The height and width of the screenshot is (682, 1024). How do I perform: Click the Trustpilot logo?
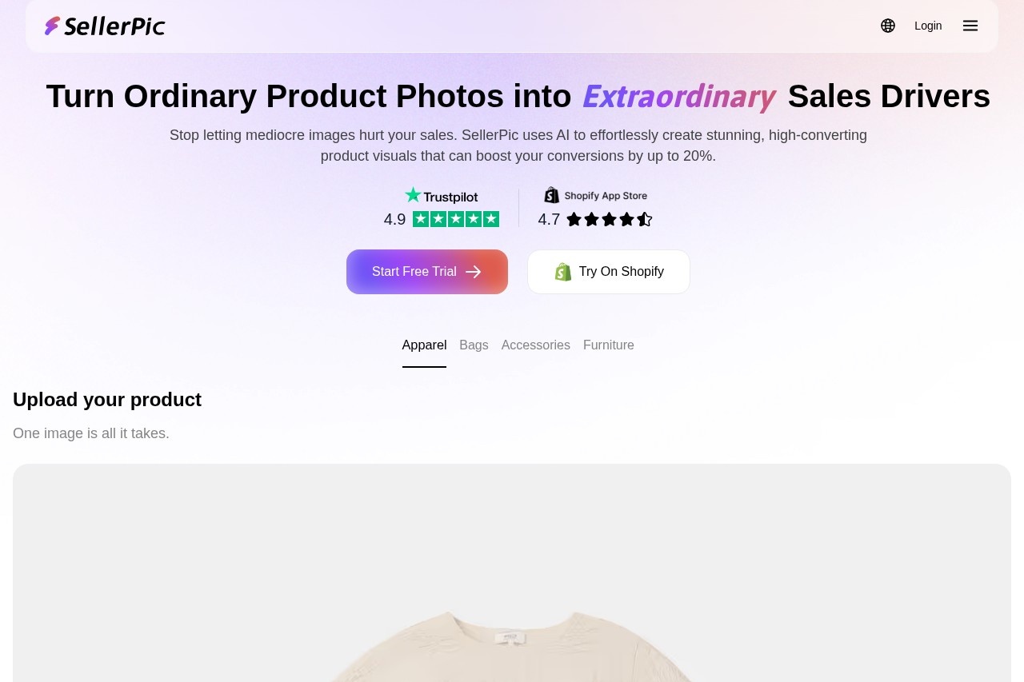[442, 196]
